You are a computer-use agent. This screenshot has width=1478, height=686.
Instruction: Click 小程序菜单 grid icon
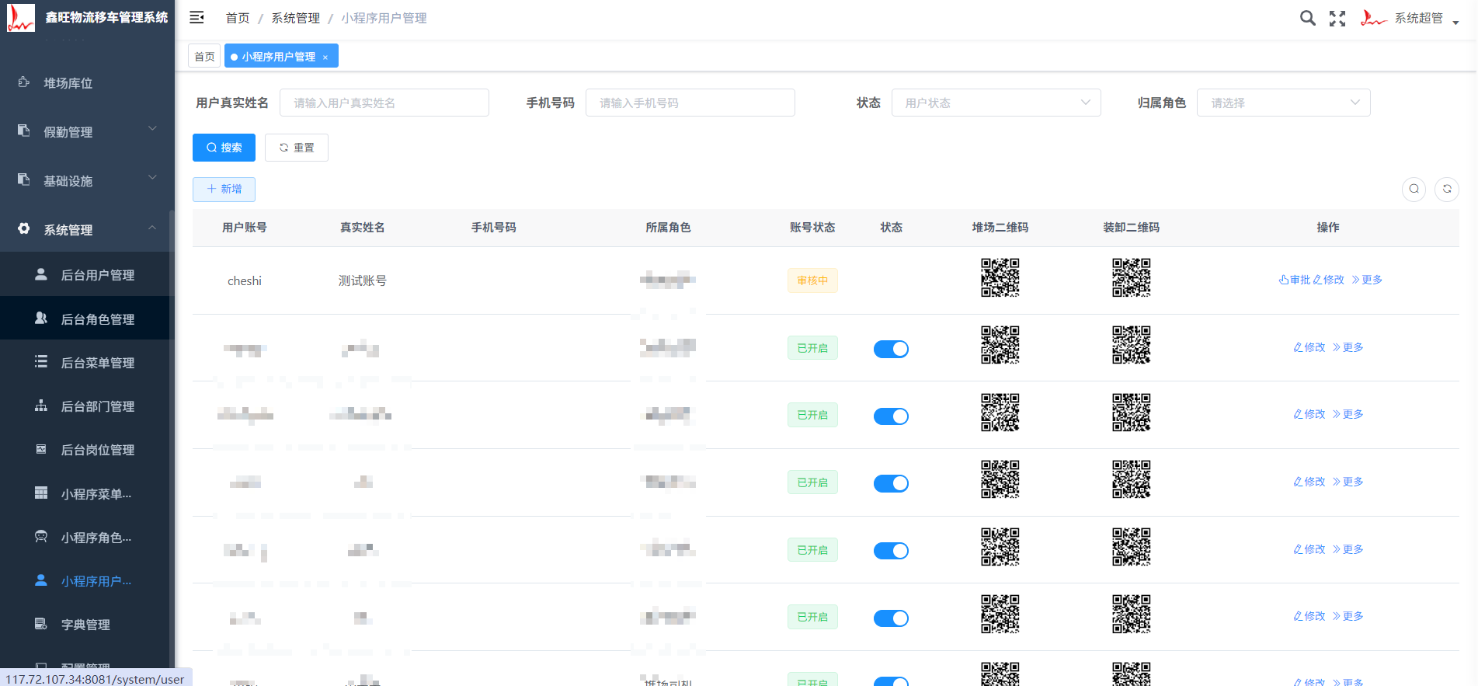click(41, 493)
